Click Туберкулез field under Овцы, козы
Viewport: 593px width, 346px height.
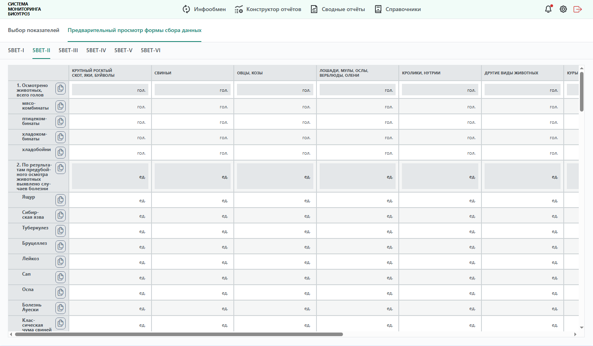click(x=275, y=231)
